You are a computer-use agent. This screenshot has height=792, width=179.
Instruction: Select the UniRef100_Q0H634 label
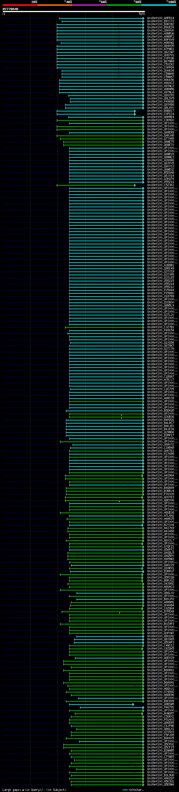(x=160, y=71)
